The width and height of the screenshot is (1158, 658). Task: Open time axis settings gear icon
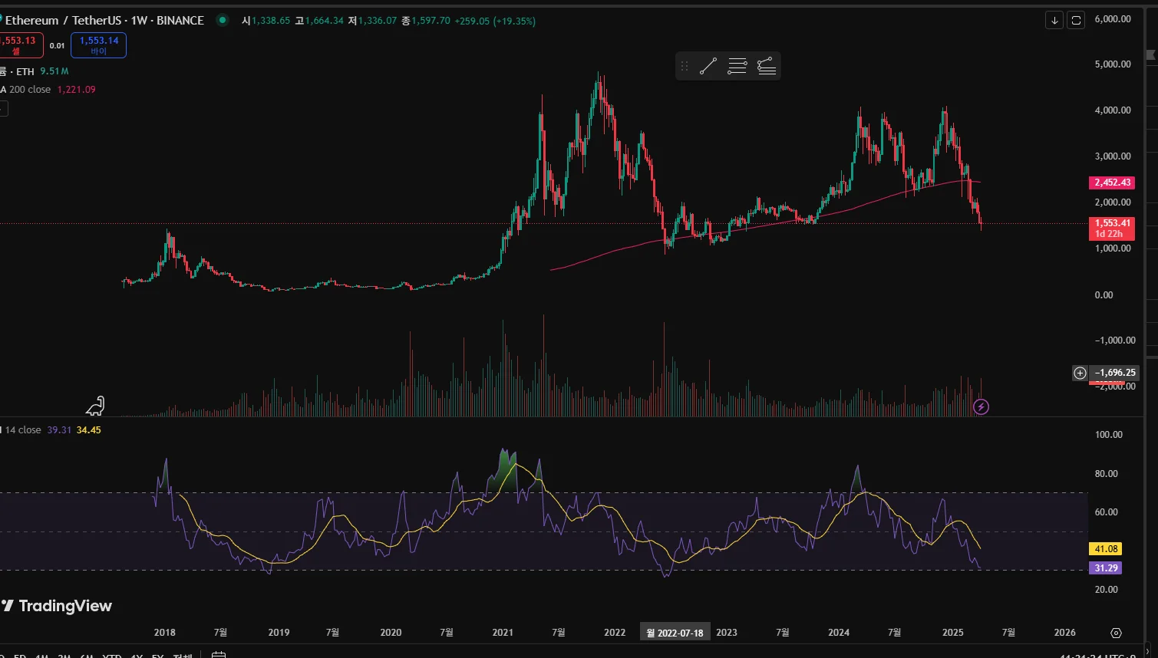(1116, 633)
